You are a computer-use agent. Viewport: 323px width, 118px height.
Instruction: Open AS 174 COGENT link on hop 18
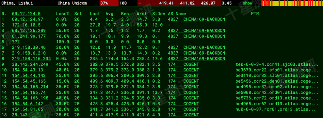point(183,115)
